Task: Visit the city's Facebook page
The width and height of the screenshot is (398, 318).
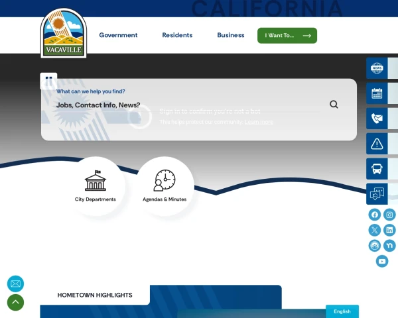Action: (375, 215)
